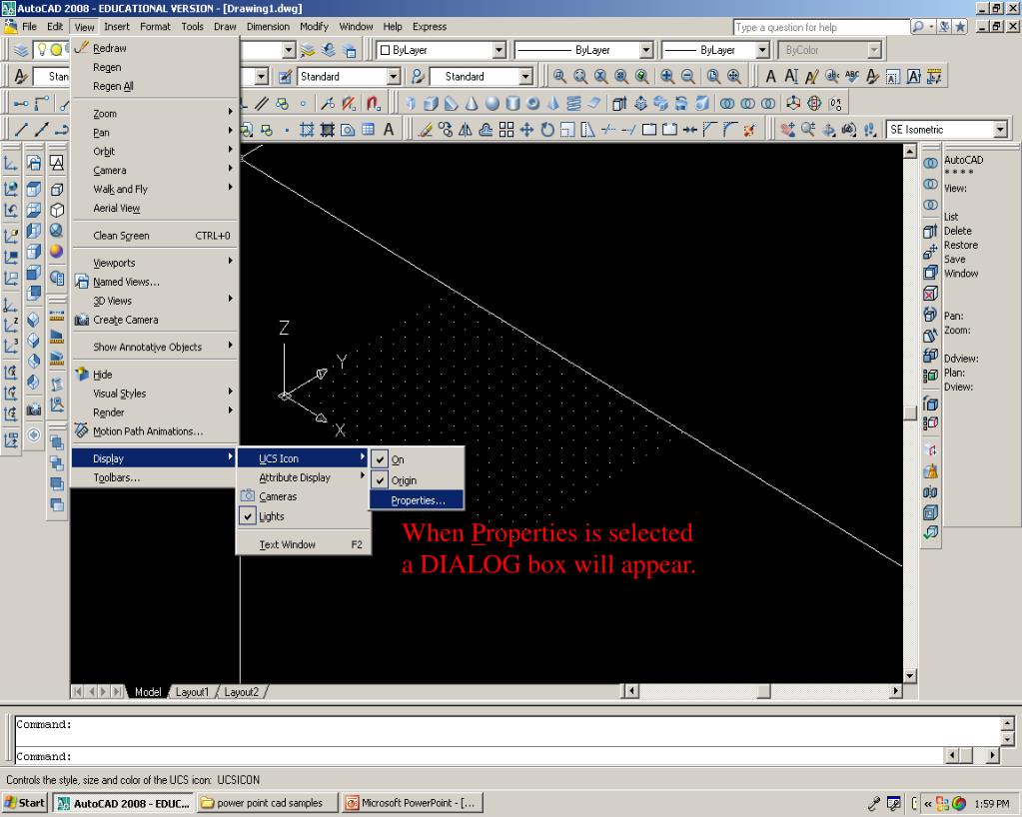Viewport: 1022px width, 817px height.
Task: Click the Zoom Out magnifier icon
Action: (x=687, y=76)
